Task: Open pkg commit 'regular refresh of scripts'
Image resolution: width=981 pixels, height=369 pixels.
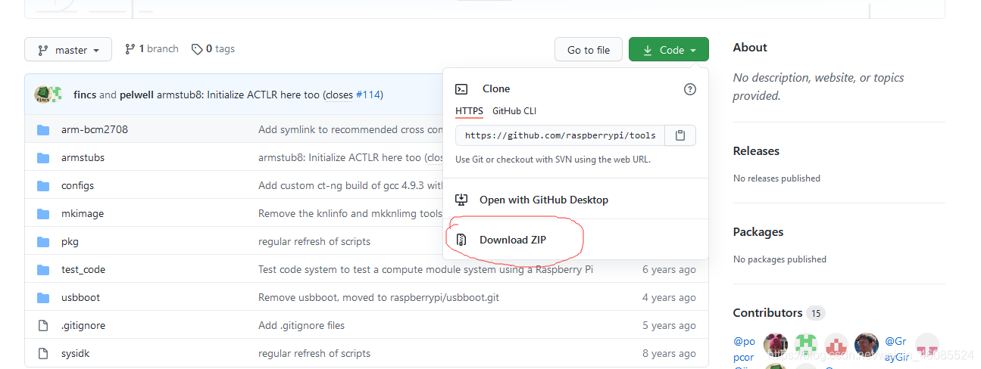Action: pos(314,241)
